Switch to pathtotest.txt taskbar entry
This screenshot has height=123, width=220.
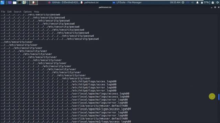tap(90, 2)
